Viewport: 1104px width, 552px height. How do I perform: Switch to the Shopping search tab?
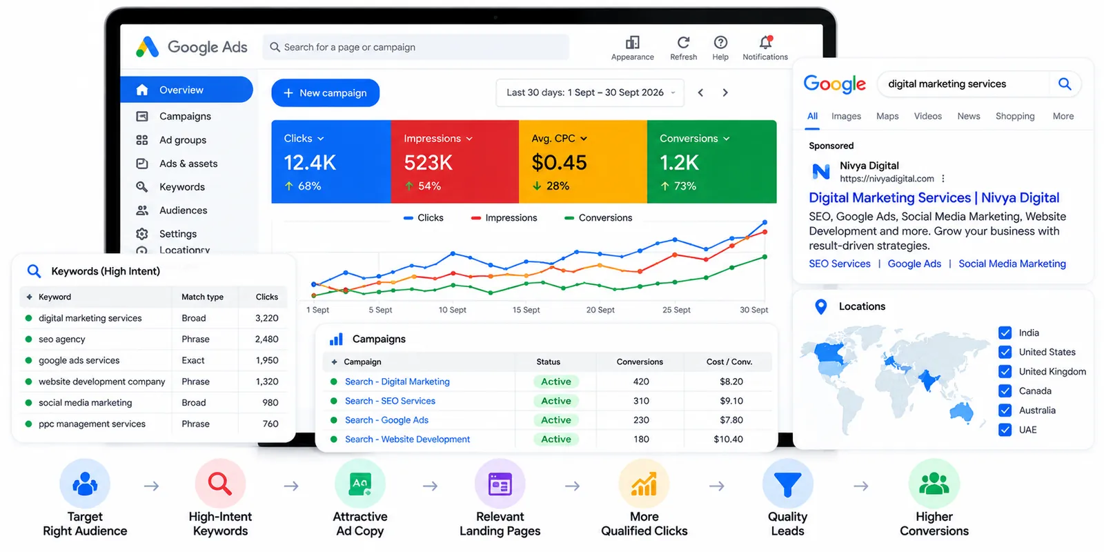[1015, 116]
